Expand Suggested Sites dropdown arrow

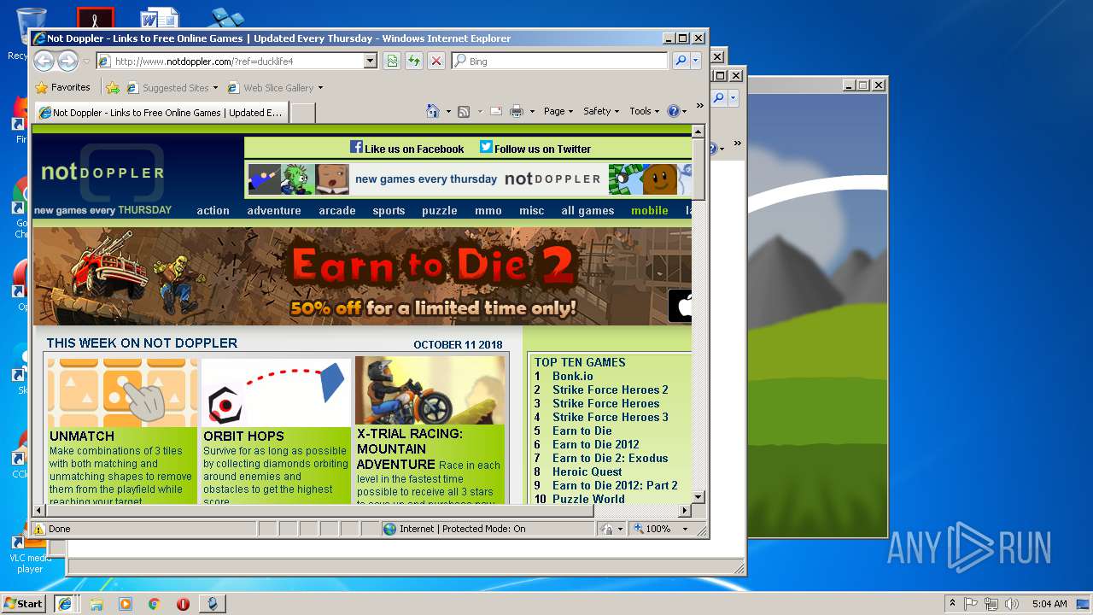pos(215,88)
